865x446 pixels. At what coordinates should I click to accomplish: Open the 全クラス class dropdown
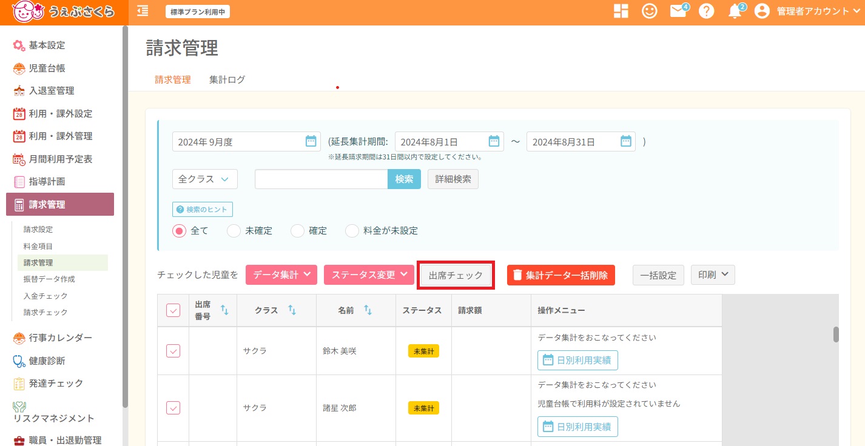pyautogui.click(x=205, y=179)
